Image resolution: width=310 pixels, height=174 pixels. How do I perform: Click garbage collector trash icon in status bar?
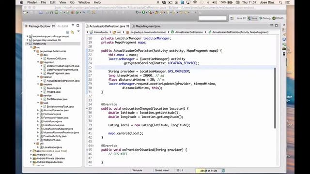[223, 171]
